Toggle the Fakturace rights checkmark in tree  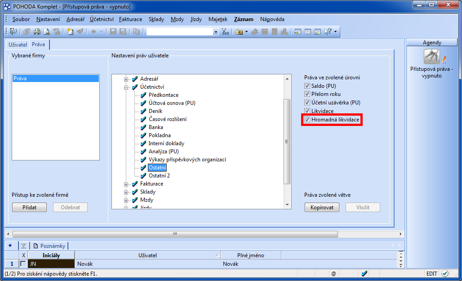(x=135, y=184)
